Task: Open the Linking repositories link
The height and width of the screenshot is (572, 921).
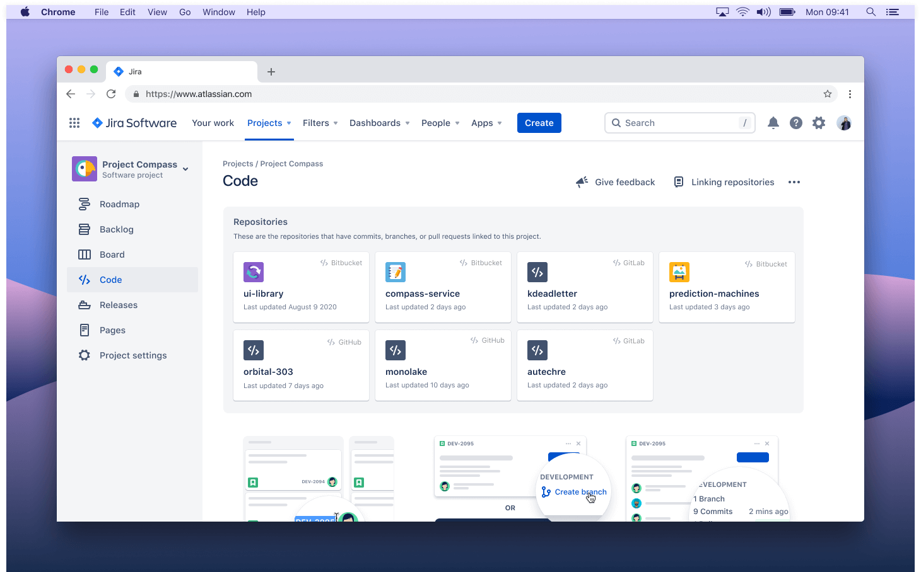Action: [x=724, y=182]
